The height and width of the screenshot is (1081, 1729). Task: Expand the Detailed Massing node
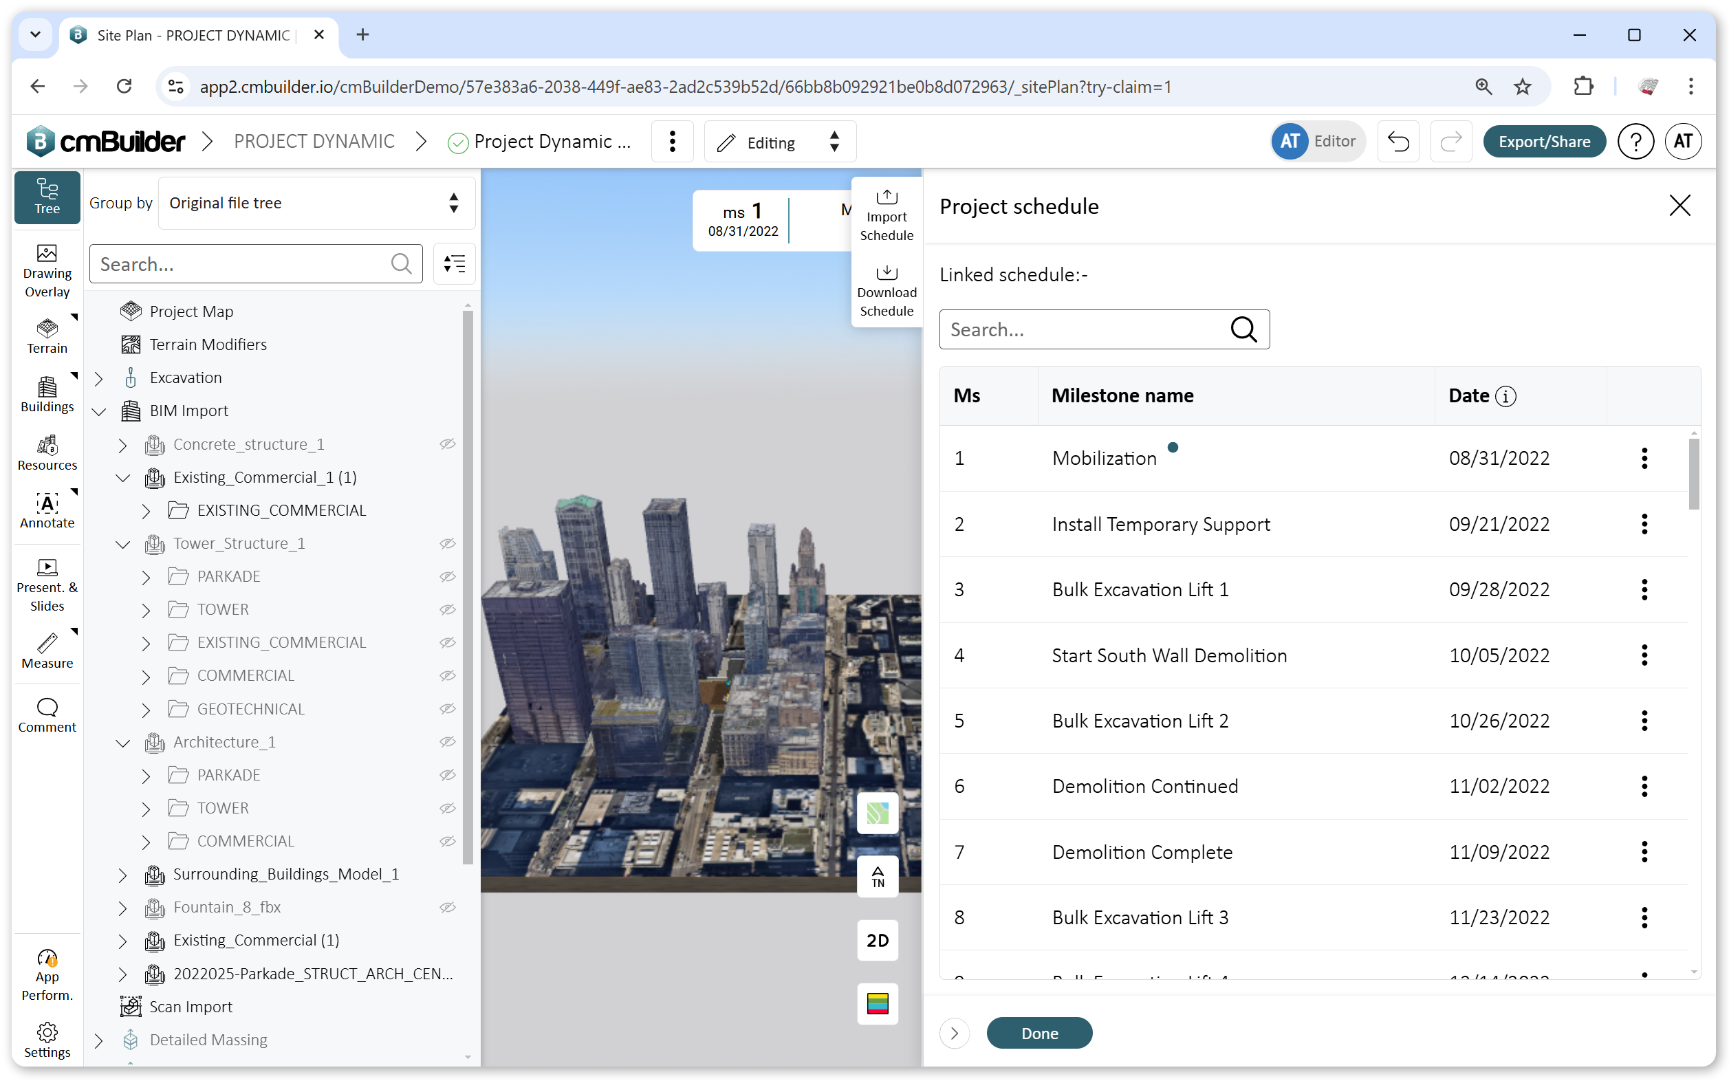[100, 1040]
